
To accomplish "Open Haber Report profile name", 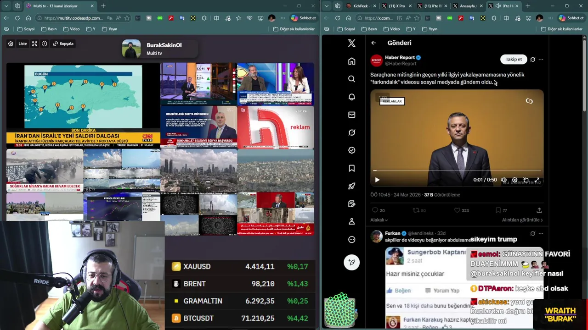I will coord(400,57).
